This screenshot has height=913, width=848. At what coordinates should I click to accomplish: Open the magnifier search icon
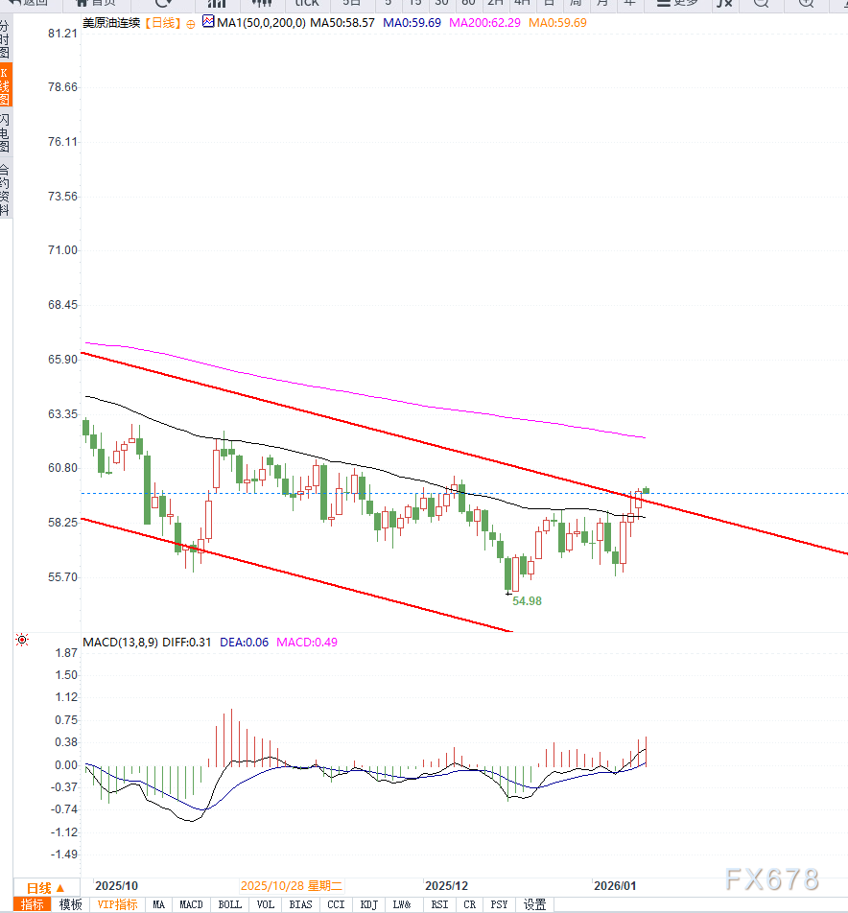pyautogui.click(x=759, y=5)
